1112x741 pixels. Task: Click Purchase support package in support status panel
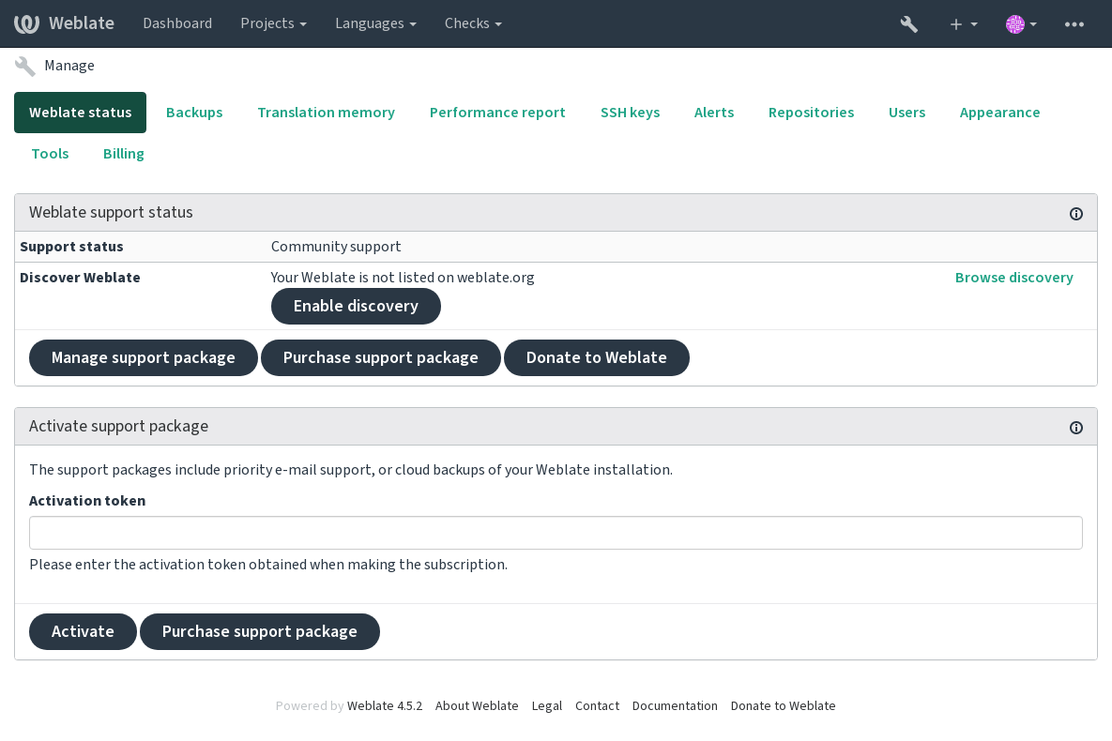click(x=380, y=358)
